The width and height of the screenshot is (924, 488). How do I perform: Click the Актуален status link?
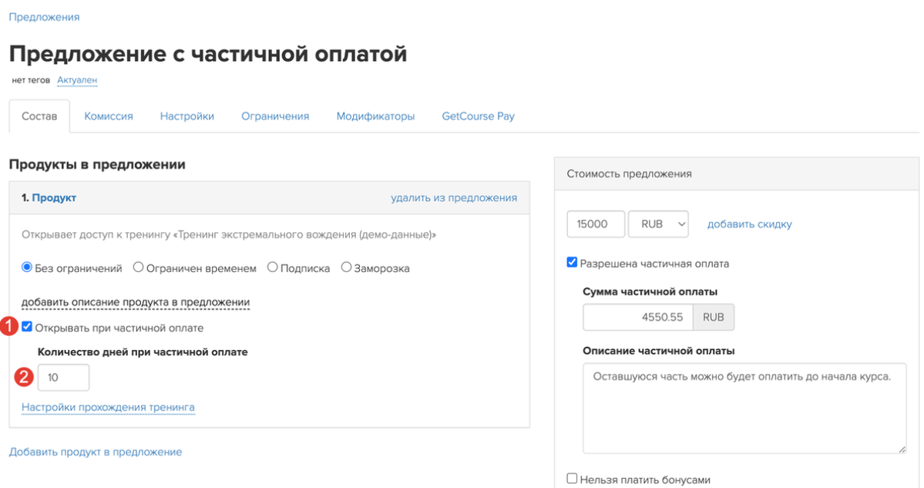pyautogui.click(x=77, y=80)
